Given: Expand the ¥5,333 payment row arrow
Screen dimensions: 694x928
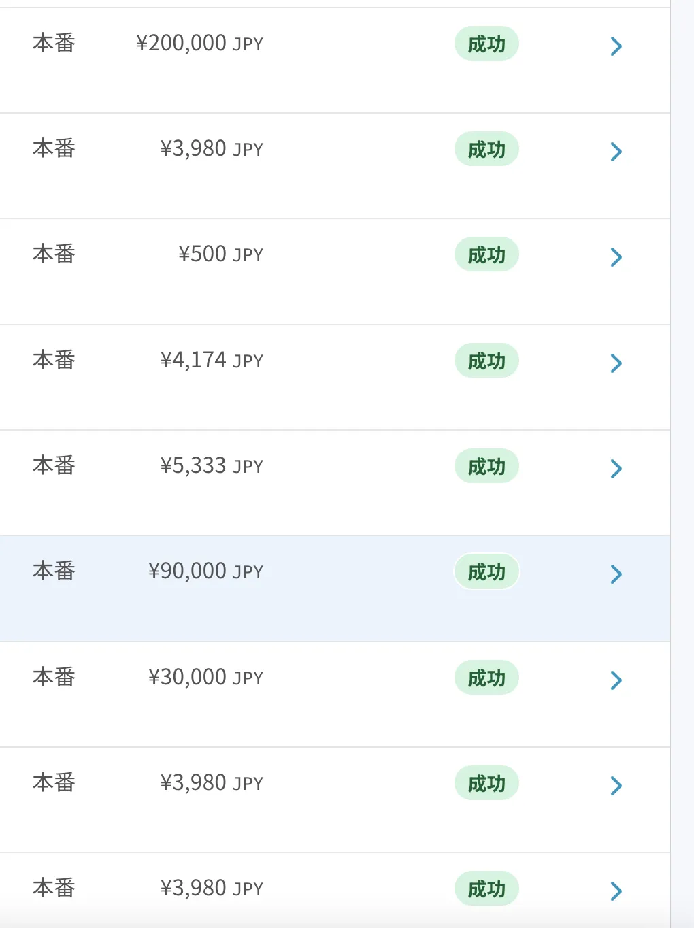Looking at the screenshot, I should click(616, 469).
